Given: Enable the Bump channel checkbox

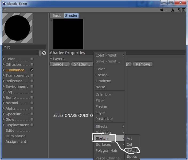Looking at the screenshot, I should (x=32, y=97).
